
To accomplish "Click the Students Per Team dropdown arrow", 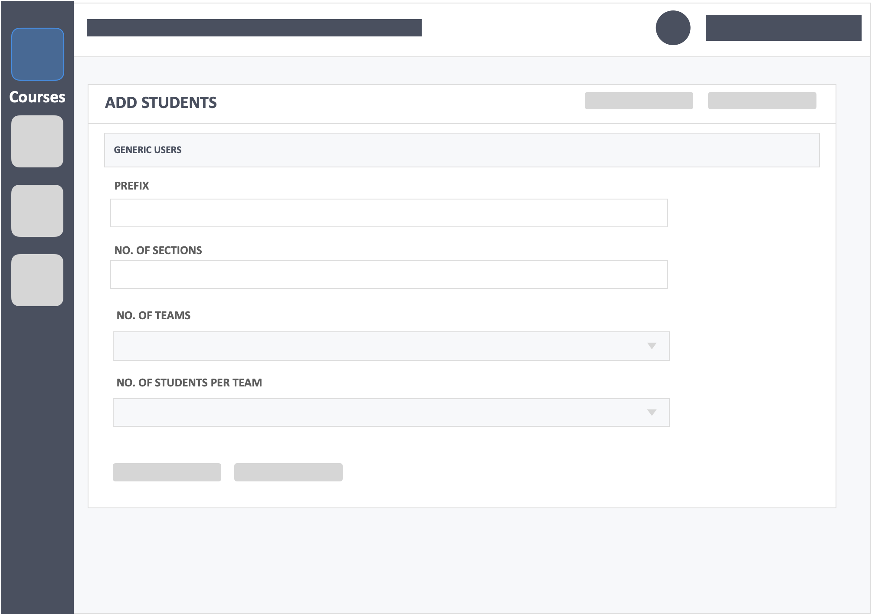I will pyautogui.click(x=652, y=412).
